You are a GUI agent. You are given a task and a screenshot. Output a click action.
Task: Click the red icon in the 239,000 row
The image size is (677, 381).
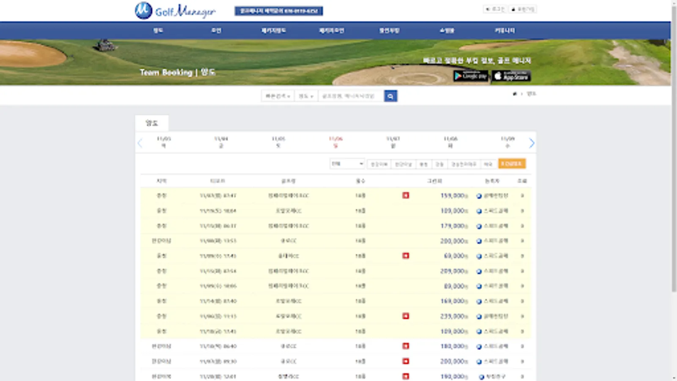tap(406, 316)
